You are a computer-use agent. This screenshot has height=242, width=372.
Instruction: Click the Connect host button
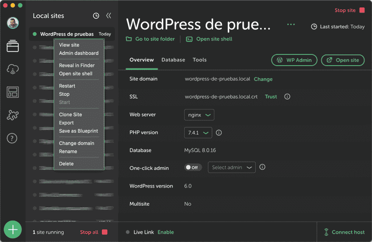pyautogui.click(x=344, y=232)
